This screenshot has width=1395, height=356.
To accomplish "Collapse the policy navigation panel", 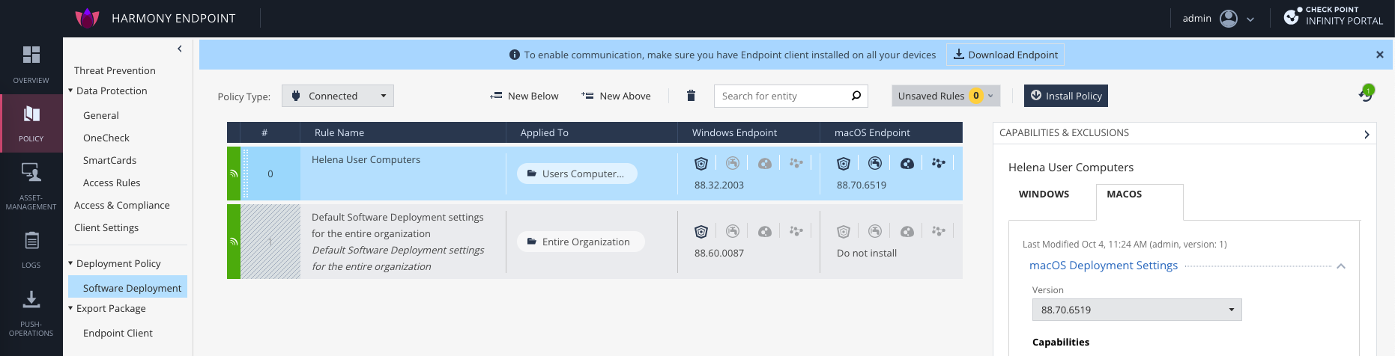I will (x=180, y=49).
